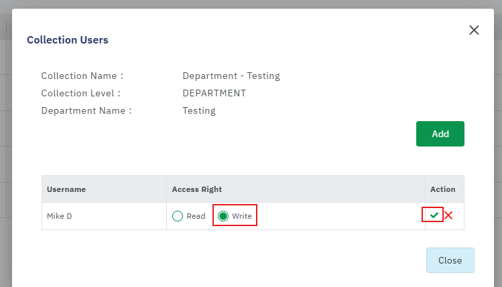502x287 pixels.
Task: Select the Write radio button circle
Action: (223, 216)
